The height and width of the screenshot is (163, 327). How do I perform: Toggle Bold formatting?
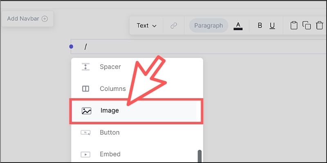(x=260, y=26)
